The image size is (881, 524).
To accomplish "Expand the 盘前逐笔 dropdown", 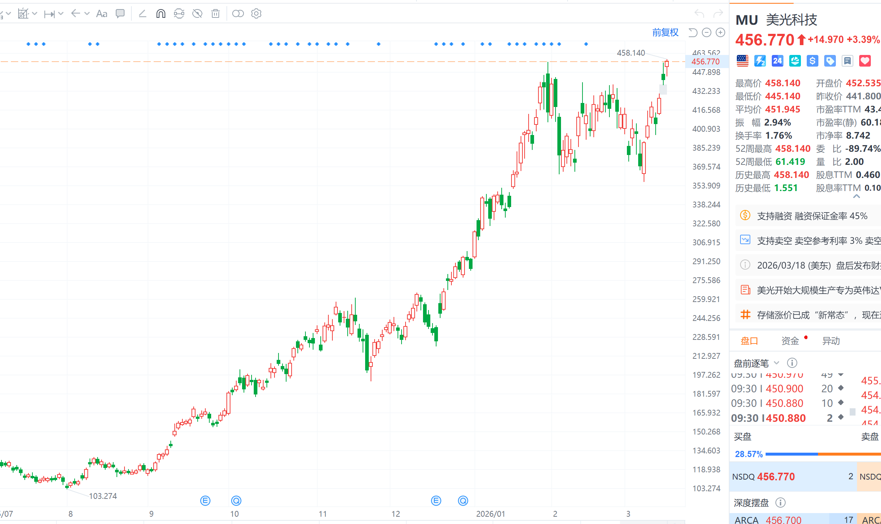I will 777,363.
